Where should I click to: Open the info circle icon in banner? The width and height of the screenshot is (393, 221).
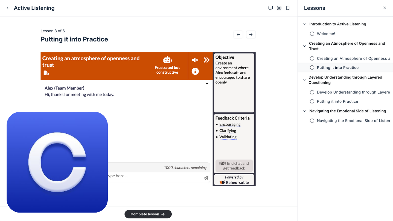tap(195, 71)
